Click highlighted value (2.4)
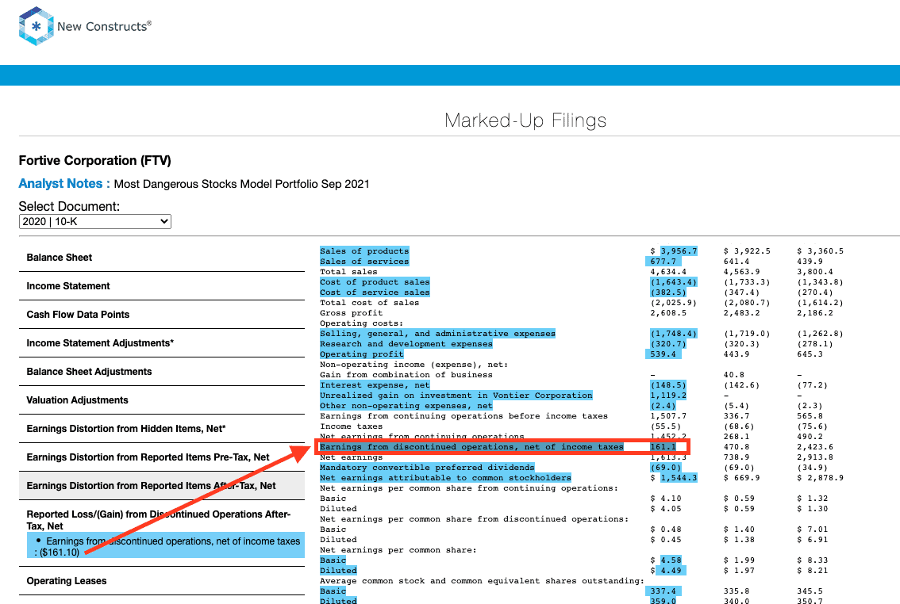This screenshot has width=900, height=604. (663, 406)
